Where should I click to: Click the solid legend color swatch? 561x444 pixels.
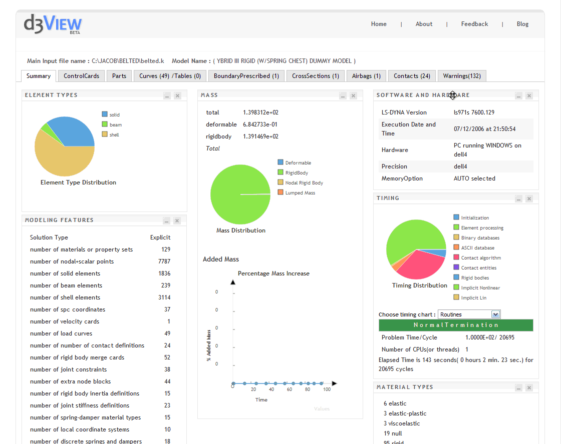tap(105, 114)
